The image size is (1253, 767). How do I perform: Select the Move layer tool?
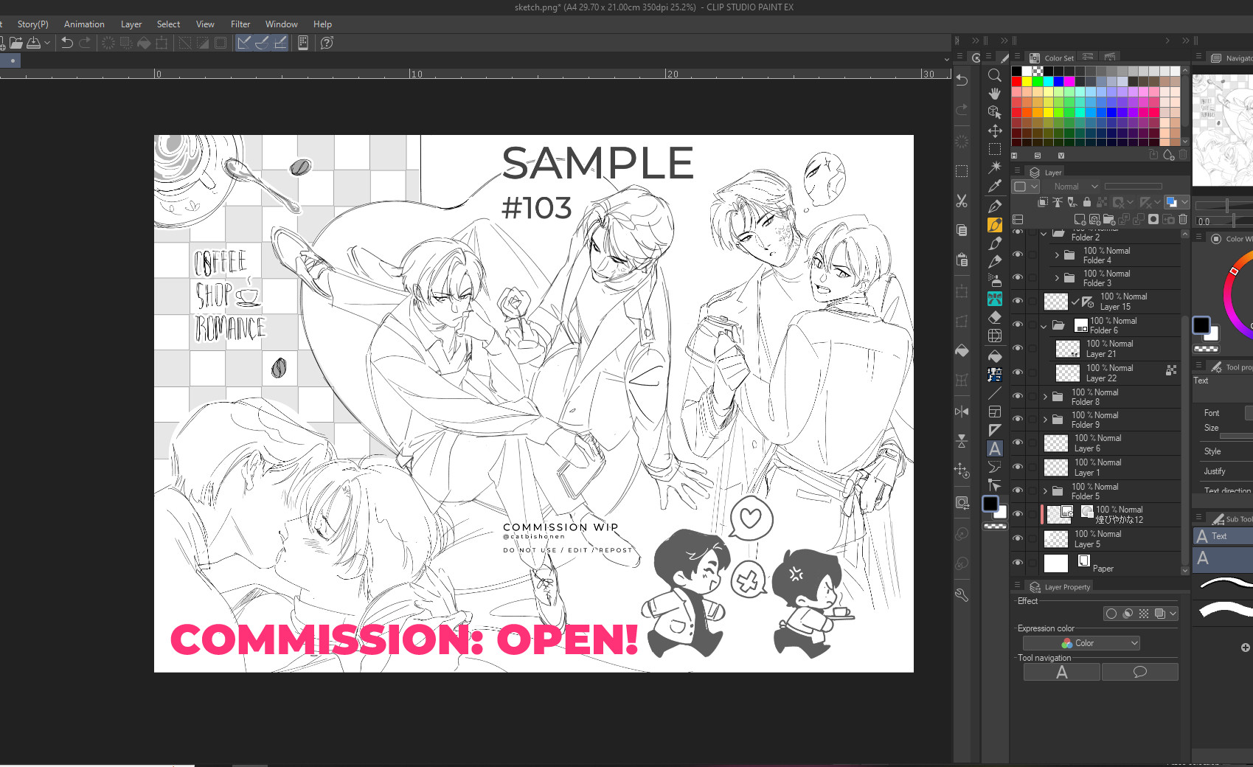pyautogui.click(x=994, y=131)
